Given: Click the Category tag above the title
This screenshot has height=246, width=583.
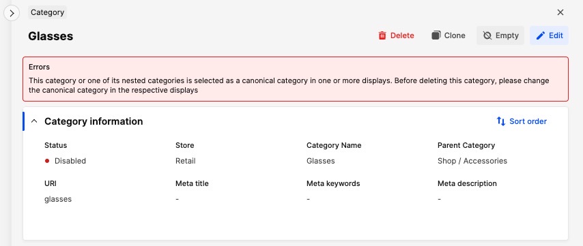Looking at the screenshot, I should click(x=47, y=12).
